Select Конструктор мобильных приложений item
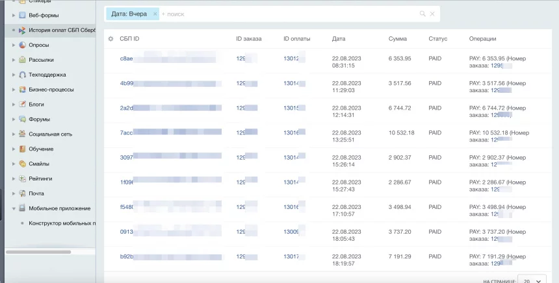 [62, 223]
